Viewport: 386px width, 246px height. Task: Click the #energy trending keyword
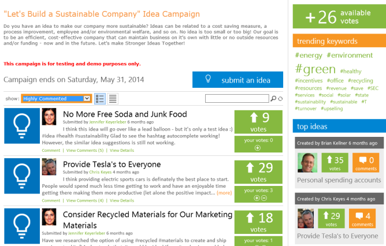point(308,55)
